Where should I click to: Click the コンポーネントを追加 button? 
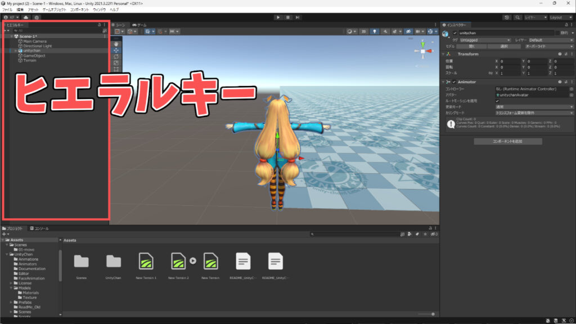click(x=507, y=141)
